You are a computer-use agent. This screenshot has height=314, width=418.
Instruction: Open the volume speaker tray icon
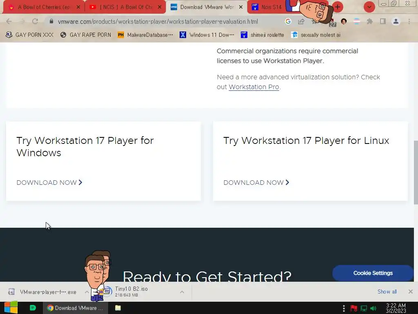[x=373, y=308]
